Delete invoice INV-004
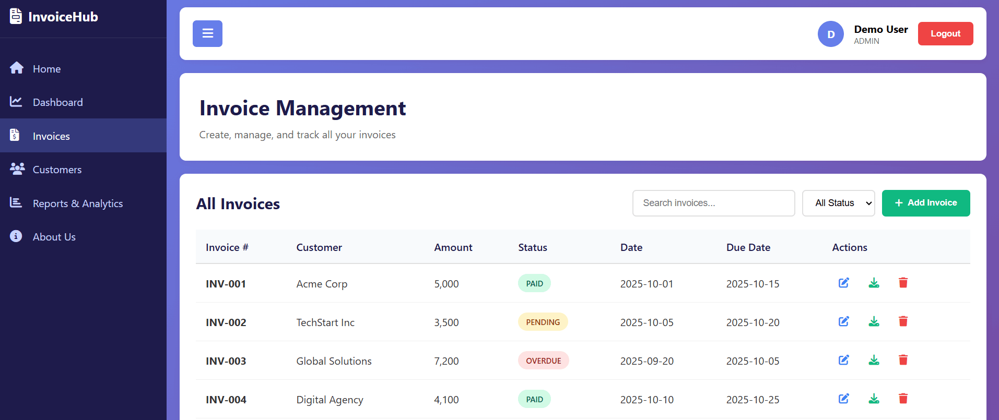Image resolution: width=999 pixels, height=420 pixels. coord(903,399)
